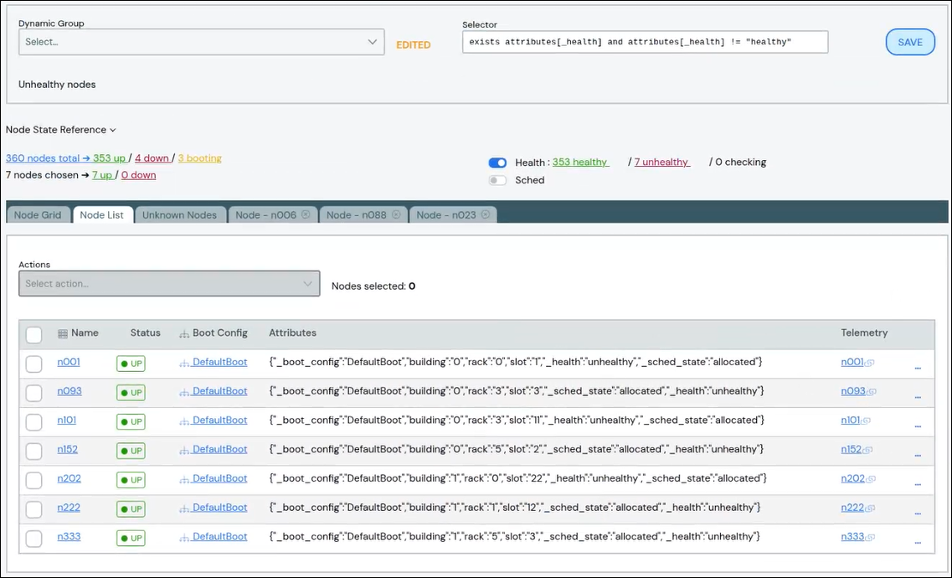This screenshot has width=952, height=578.
Task: Close the Node - n023 tab
Action: tap(486, 215)
